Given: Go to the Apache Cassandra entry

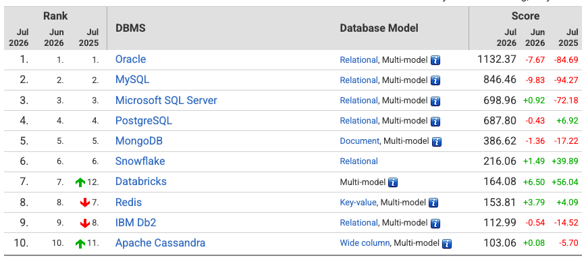Looking at the screenshot, I should coord(160,242).
